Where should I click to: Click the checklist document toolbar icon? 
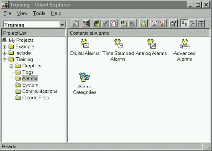(x=113, y=23)
